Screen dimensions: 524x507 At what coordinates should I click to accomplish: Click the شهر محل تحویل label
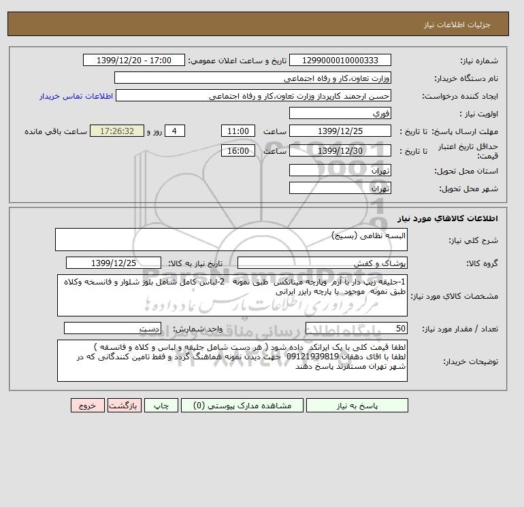point(468,189)
